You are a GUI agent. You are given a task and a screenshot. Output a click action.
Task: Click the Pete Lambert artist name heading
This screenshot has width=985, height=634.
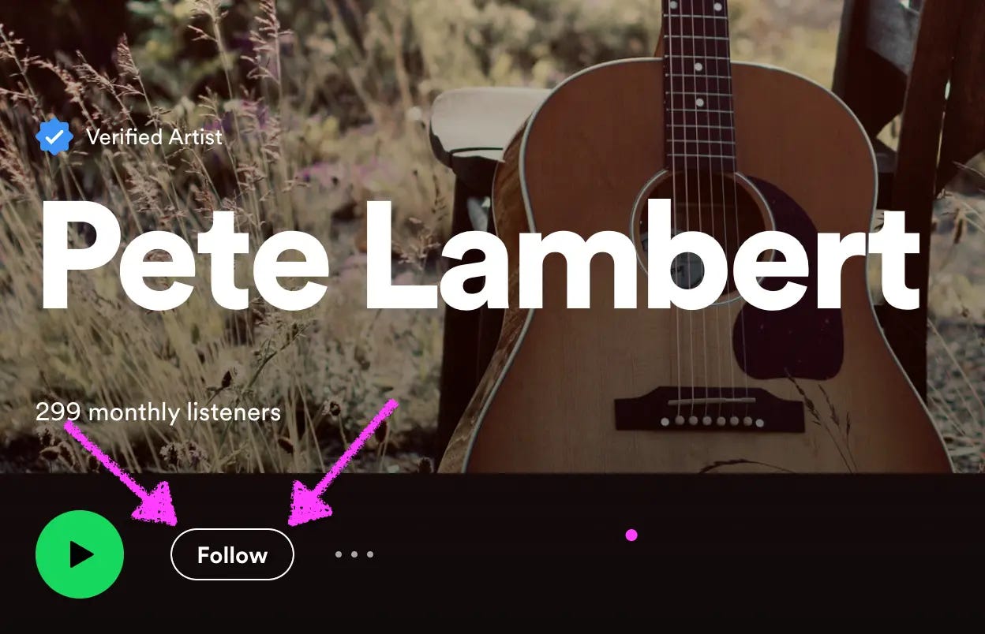(480, 256)
